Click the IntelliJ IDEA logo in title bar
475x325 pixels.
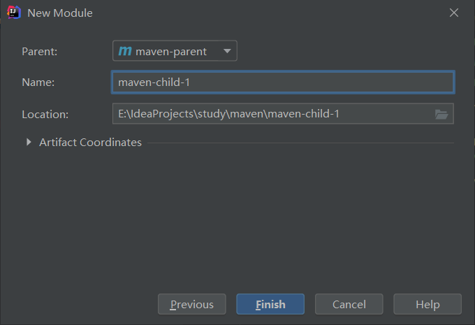pyautogui.click(x=14, y=13)
